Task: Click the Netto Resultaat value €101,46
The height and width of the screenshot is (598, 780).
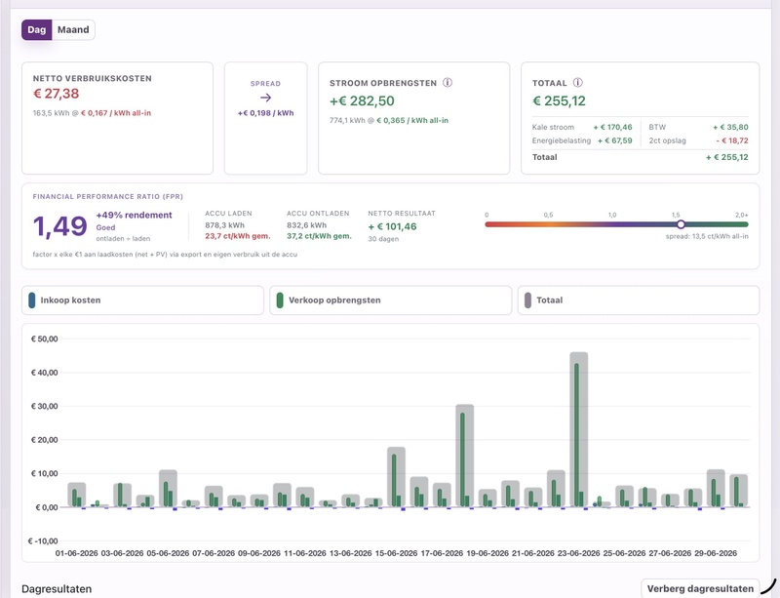Action: point(393,226)
